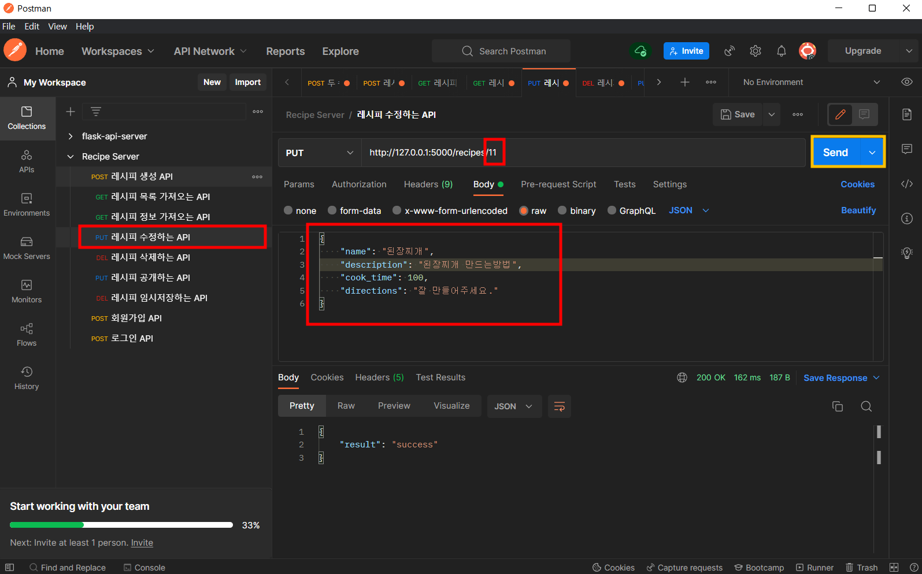Collapse the Recipe Server collection
The image size is (922, 574).
point(71,157)
